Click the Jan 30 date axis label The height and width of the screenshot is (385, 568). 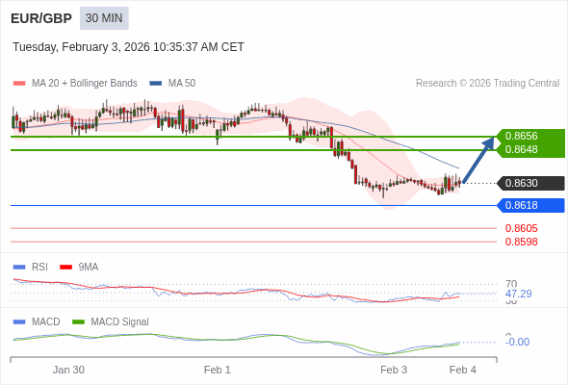coord(68,370)
